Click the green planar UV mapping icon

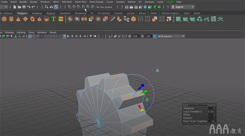pos(178,19)
